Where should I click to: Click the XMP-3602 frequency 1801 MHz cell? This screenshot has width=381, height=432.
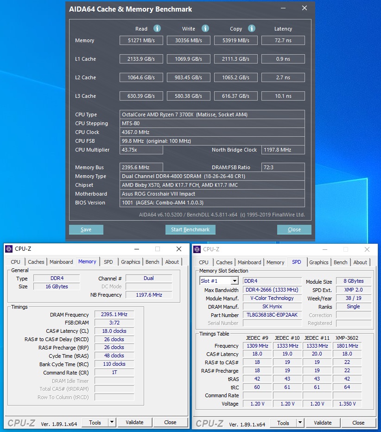(347, 346)
